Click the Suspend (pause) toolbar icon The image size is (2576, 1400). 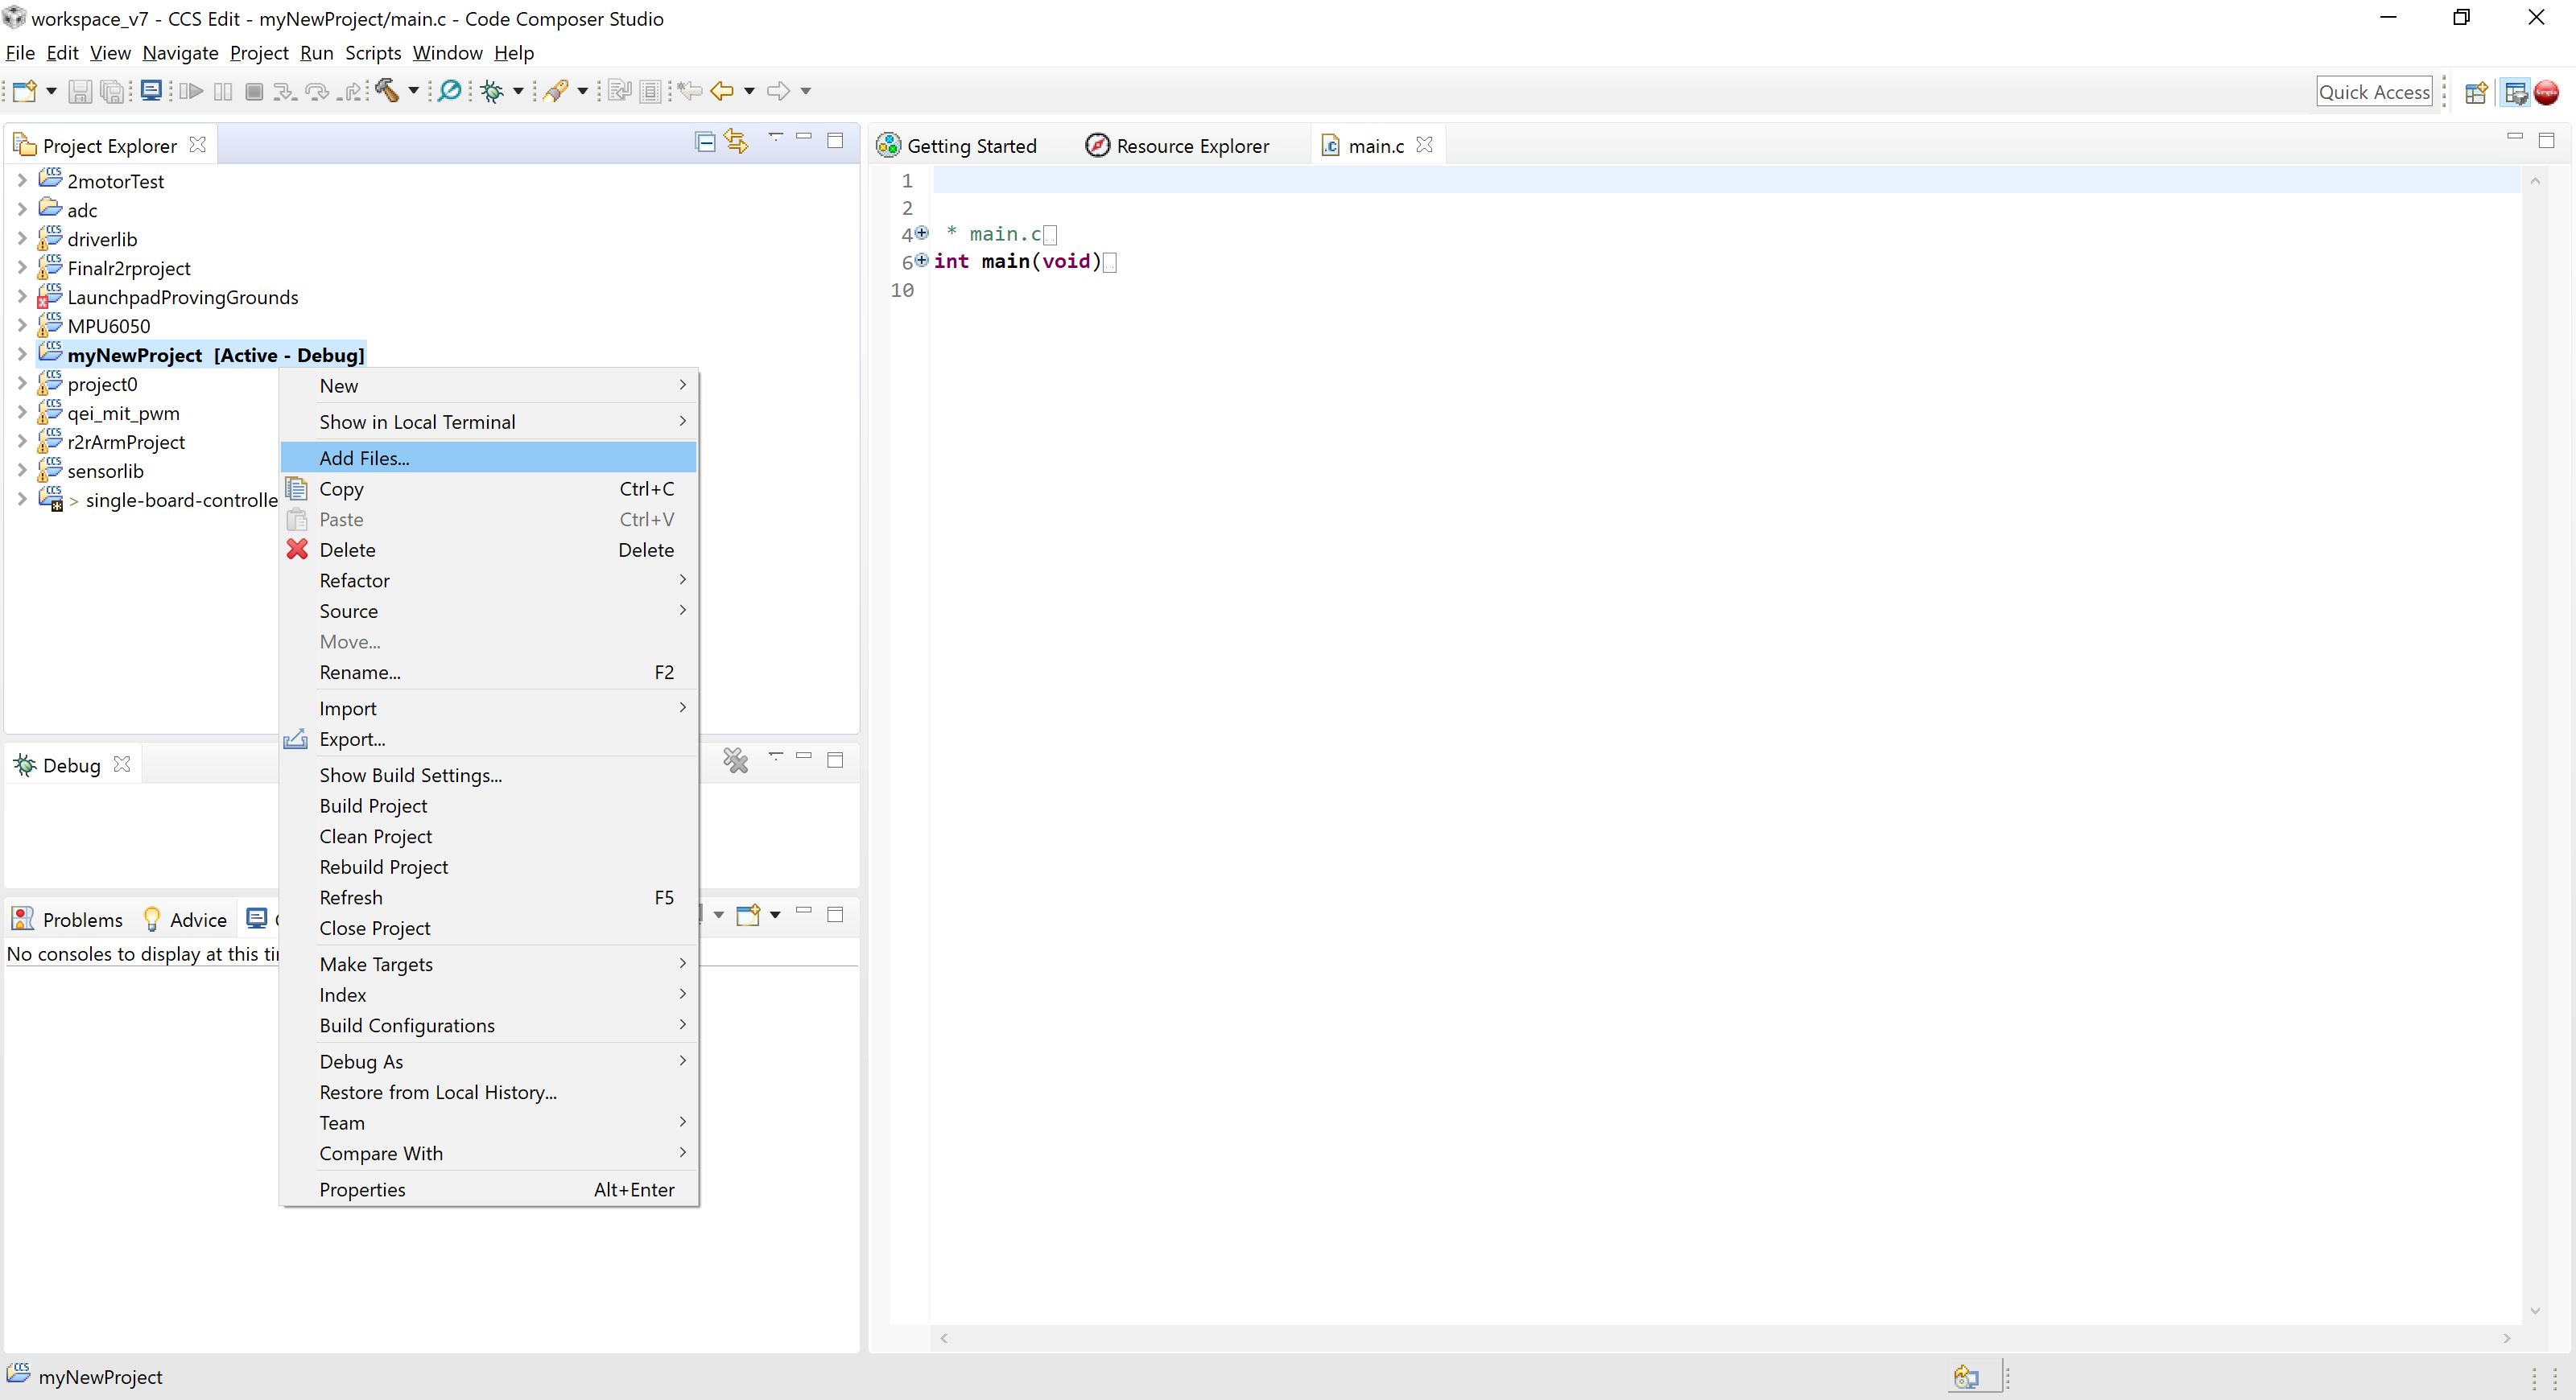pyautogui.click(x=222, y=91)
